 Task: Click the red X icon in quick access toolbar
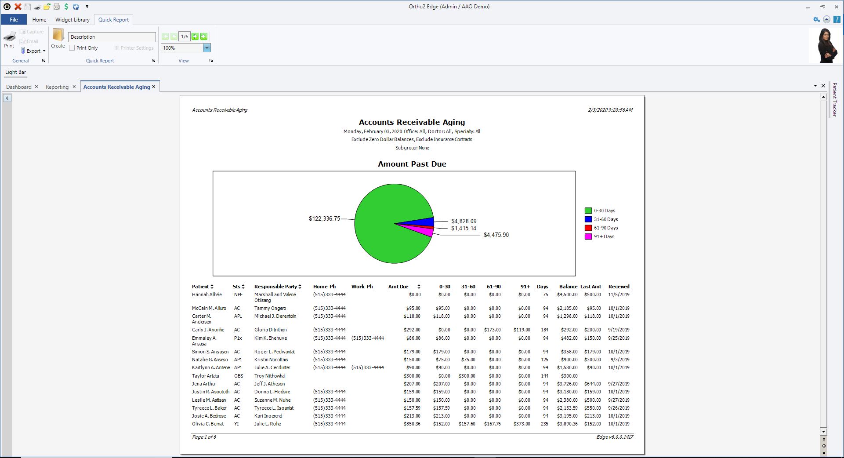click(x=18, y=7)
